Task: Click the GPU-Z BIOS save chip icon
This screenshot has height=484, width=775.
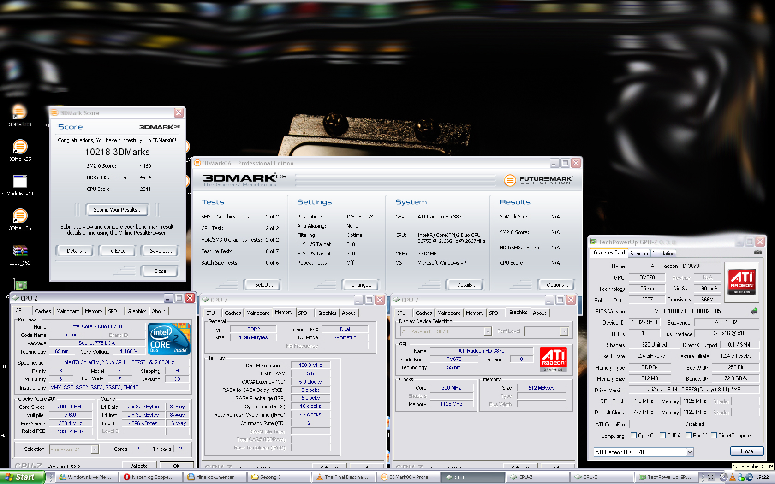Action: (754, 311)
